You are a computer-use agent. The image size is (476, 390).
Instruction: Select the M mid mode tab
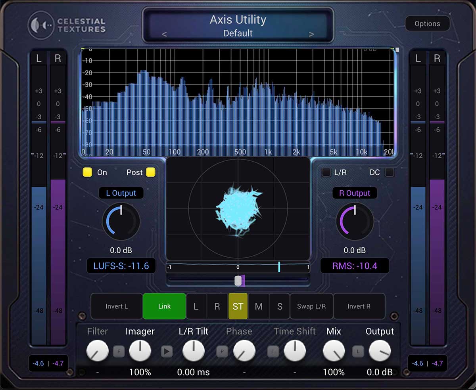(259, 306)
